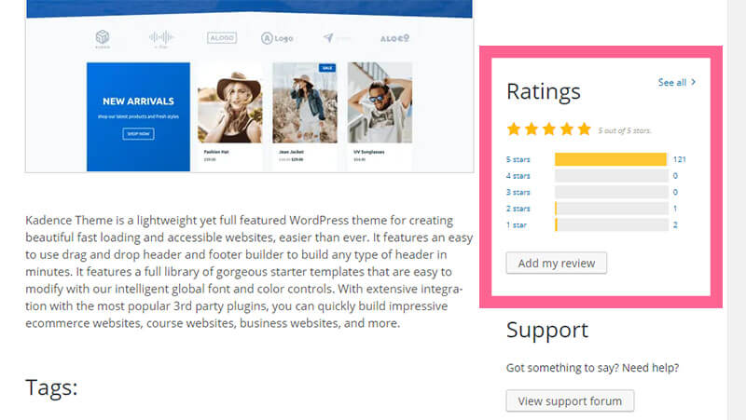The image size is (746, 420).
Task: Click the count 2 beside 1 star
Action: 675,225
